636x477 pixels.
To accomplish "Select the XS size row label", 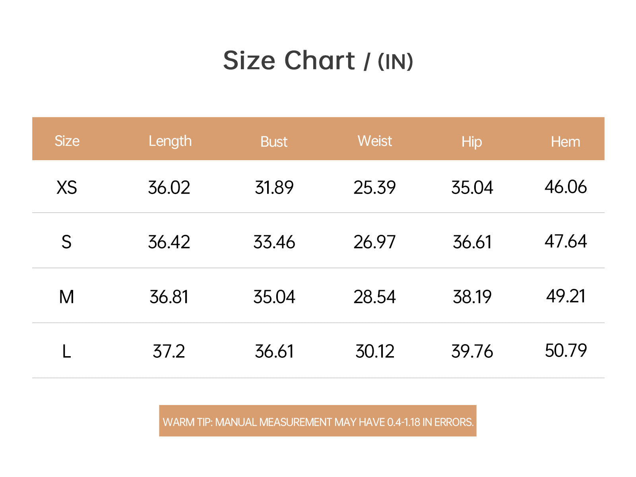I will tap(67, 188).
